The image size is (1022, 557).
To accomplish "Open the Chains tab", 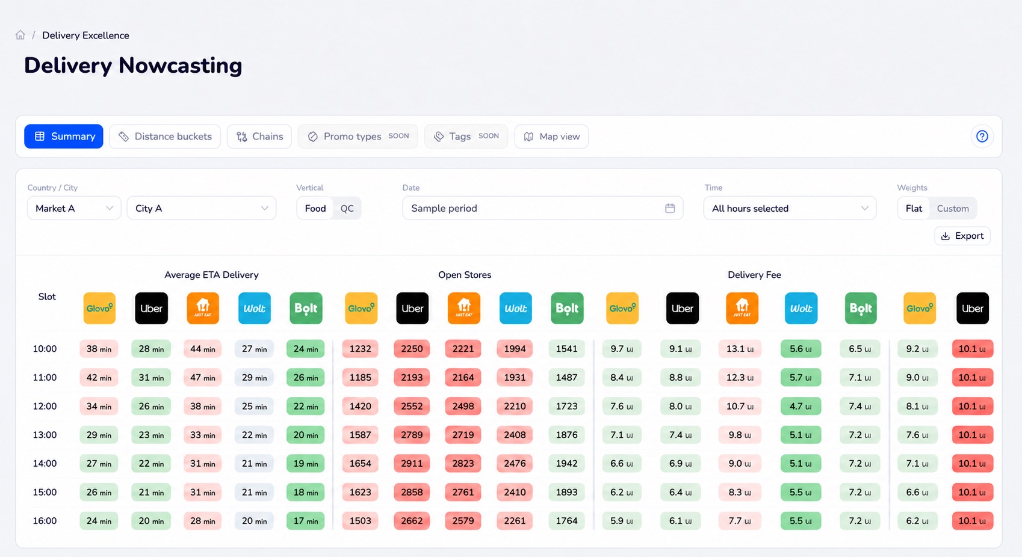I will pyautogui.click(x=259, y=137).
